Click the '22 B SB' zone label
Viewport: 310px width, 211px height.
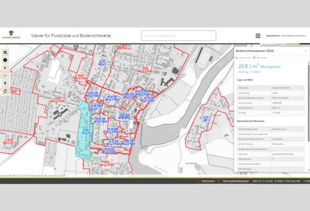click(x=114, y=143)
